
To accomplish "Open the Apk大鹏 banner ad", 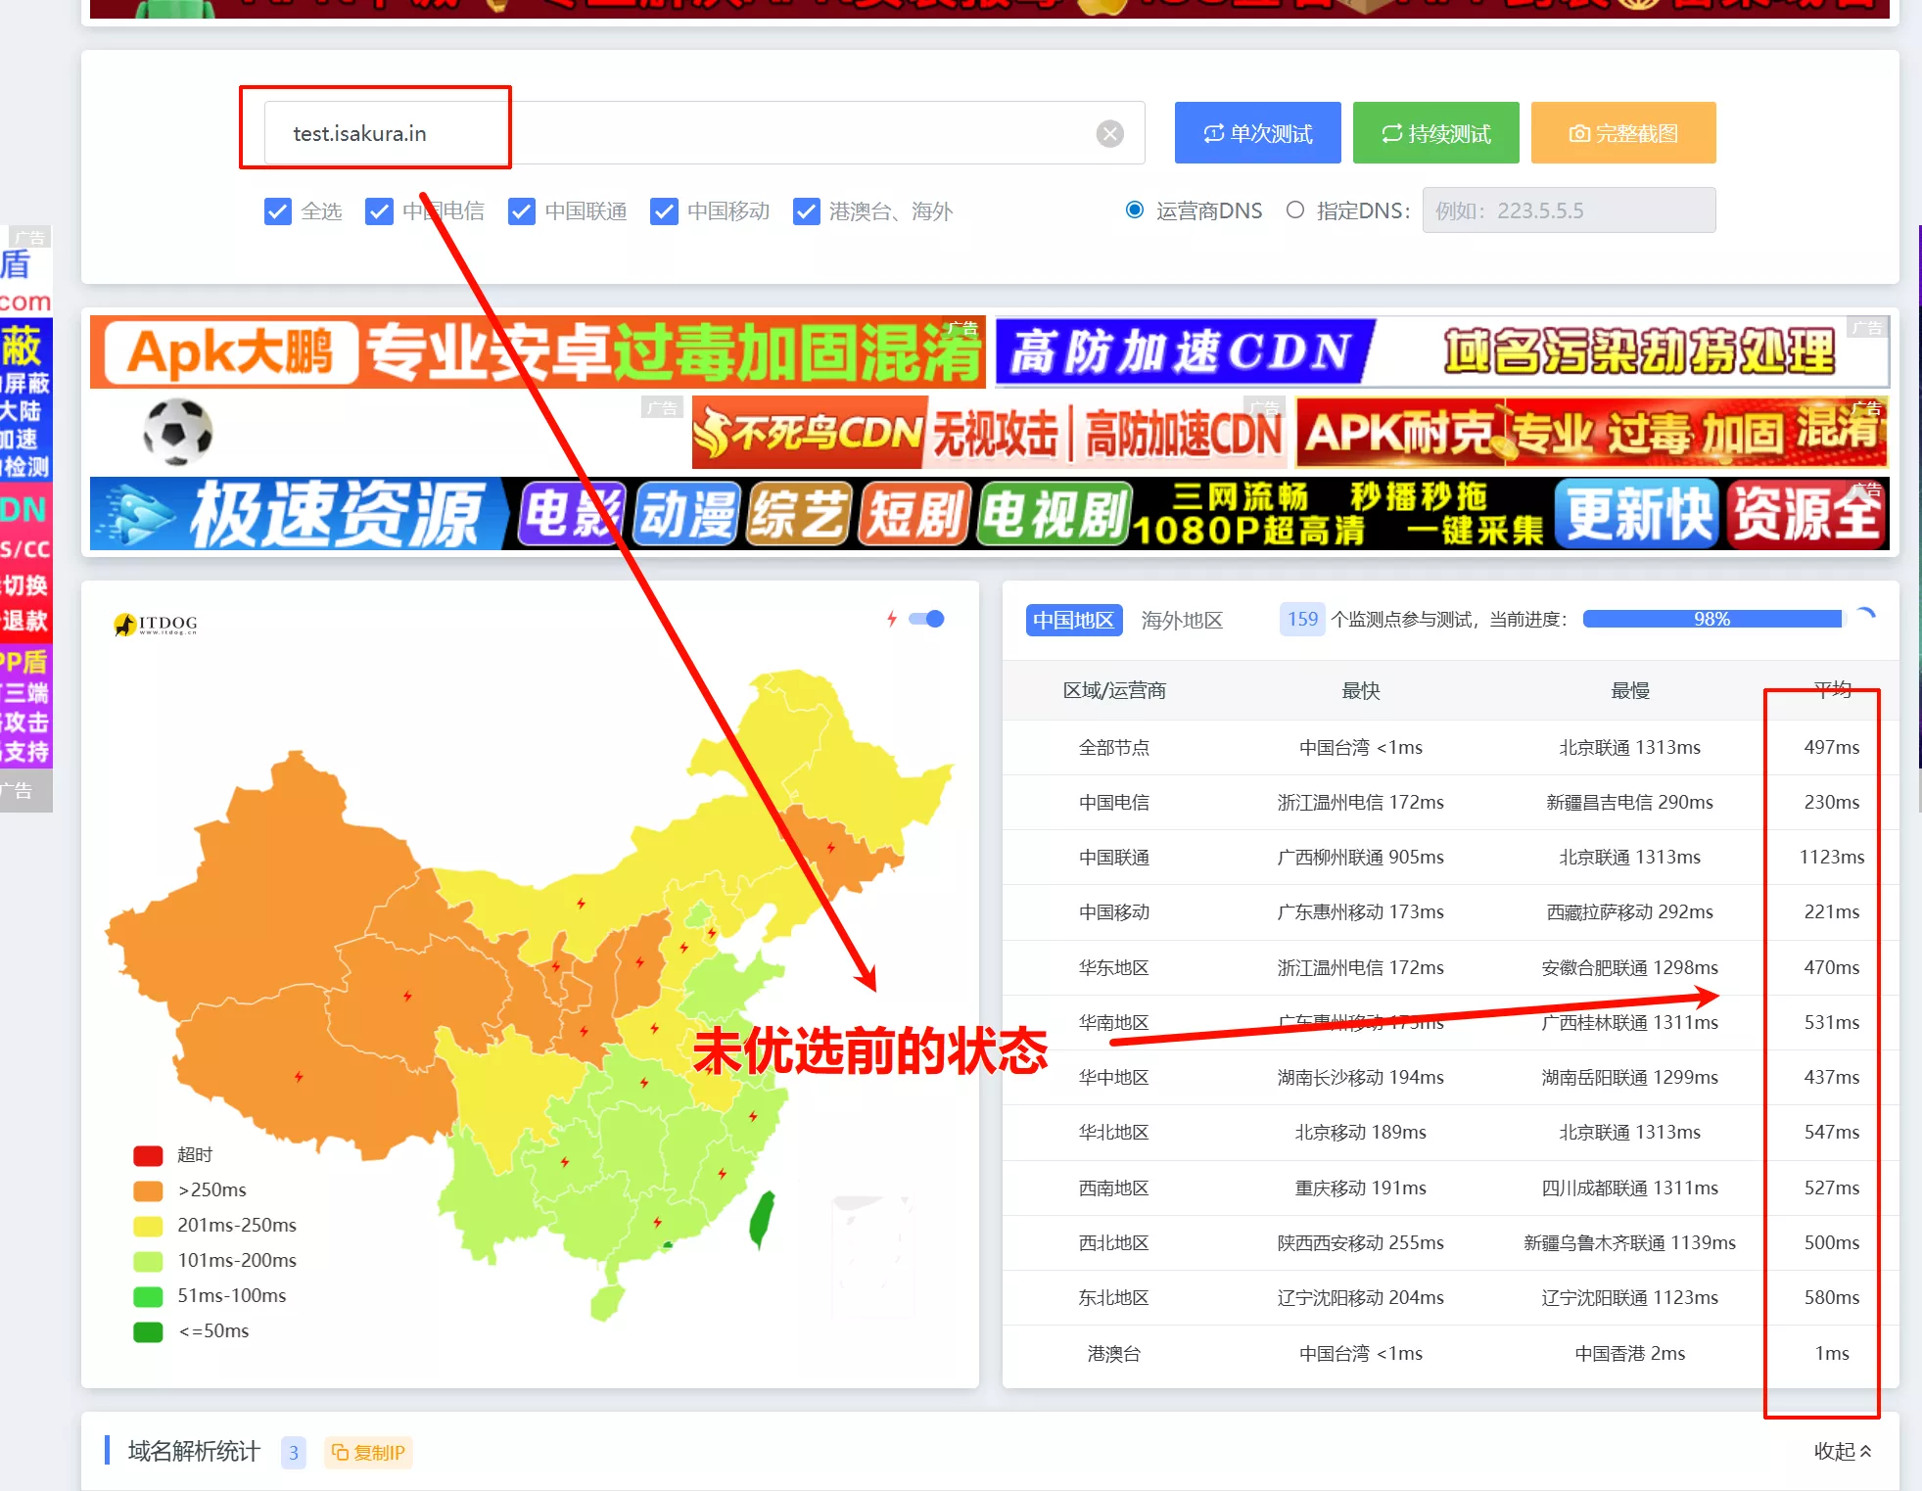I will [538, 352].
